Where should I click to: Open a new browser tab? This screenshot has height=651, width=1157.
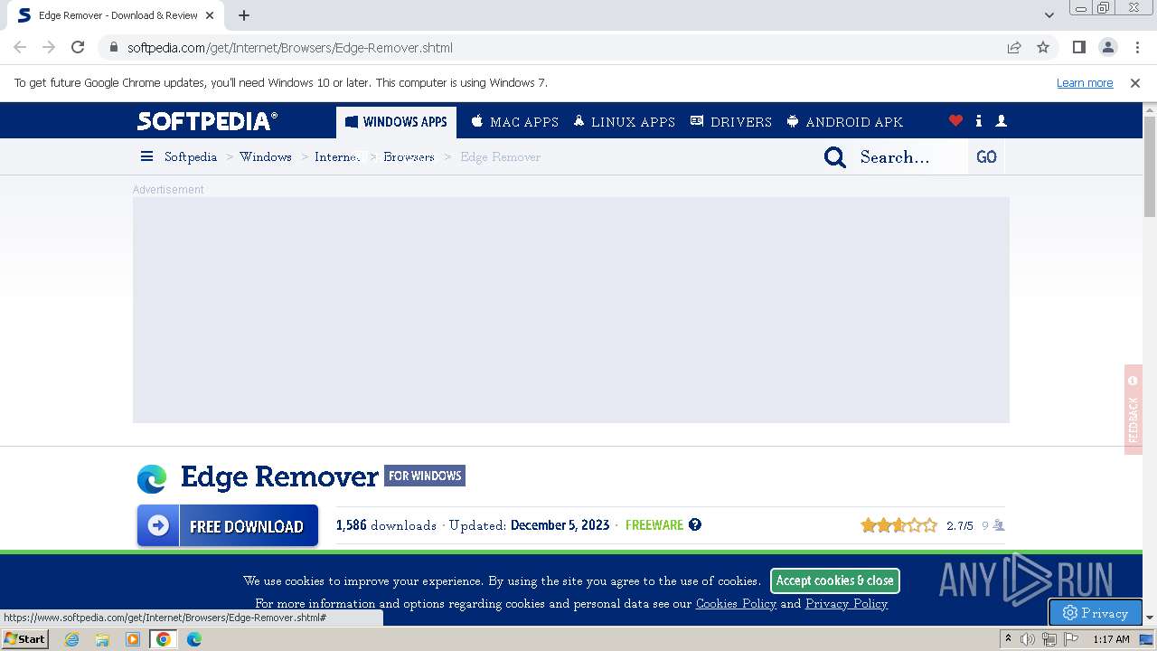tap(244, 15)
